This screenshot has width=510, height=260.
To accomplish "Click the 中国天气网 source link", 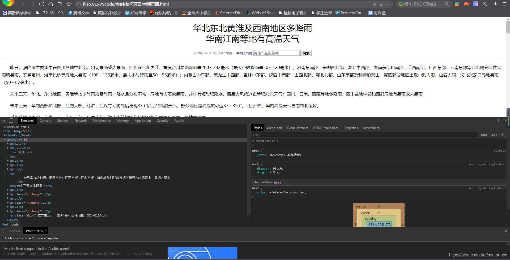I will (244, 53).
